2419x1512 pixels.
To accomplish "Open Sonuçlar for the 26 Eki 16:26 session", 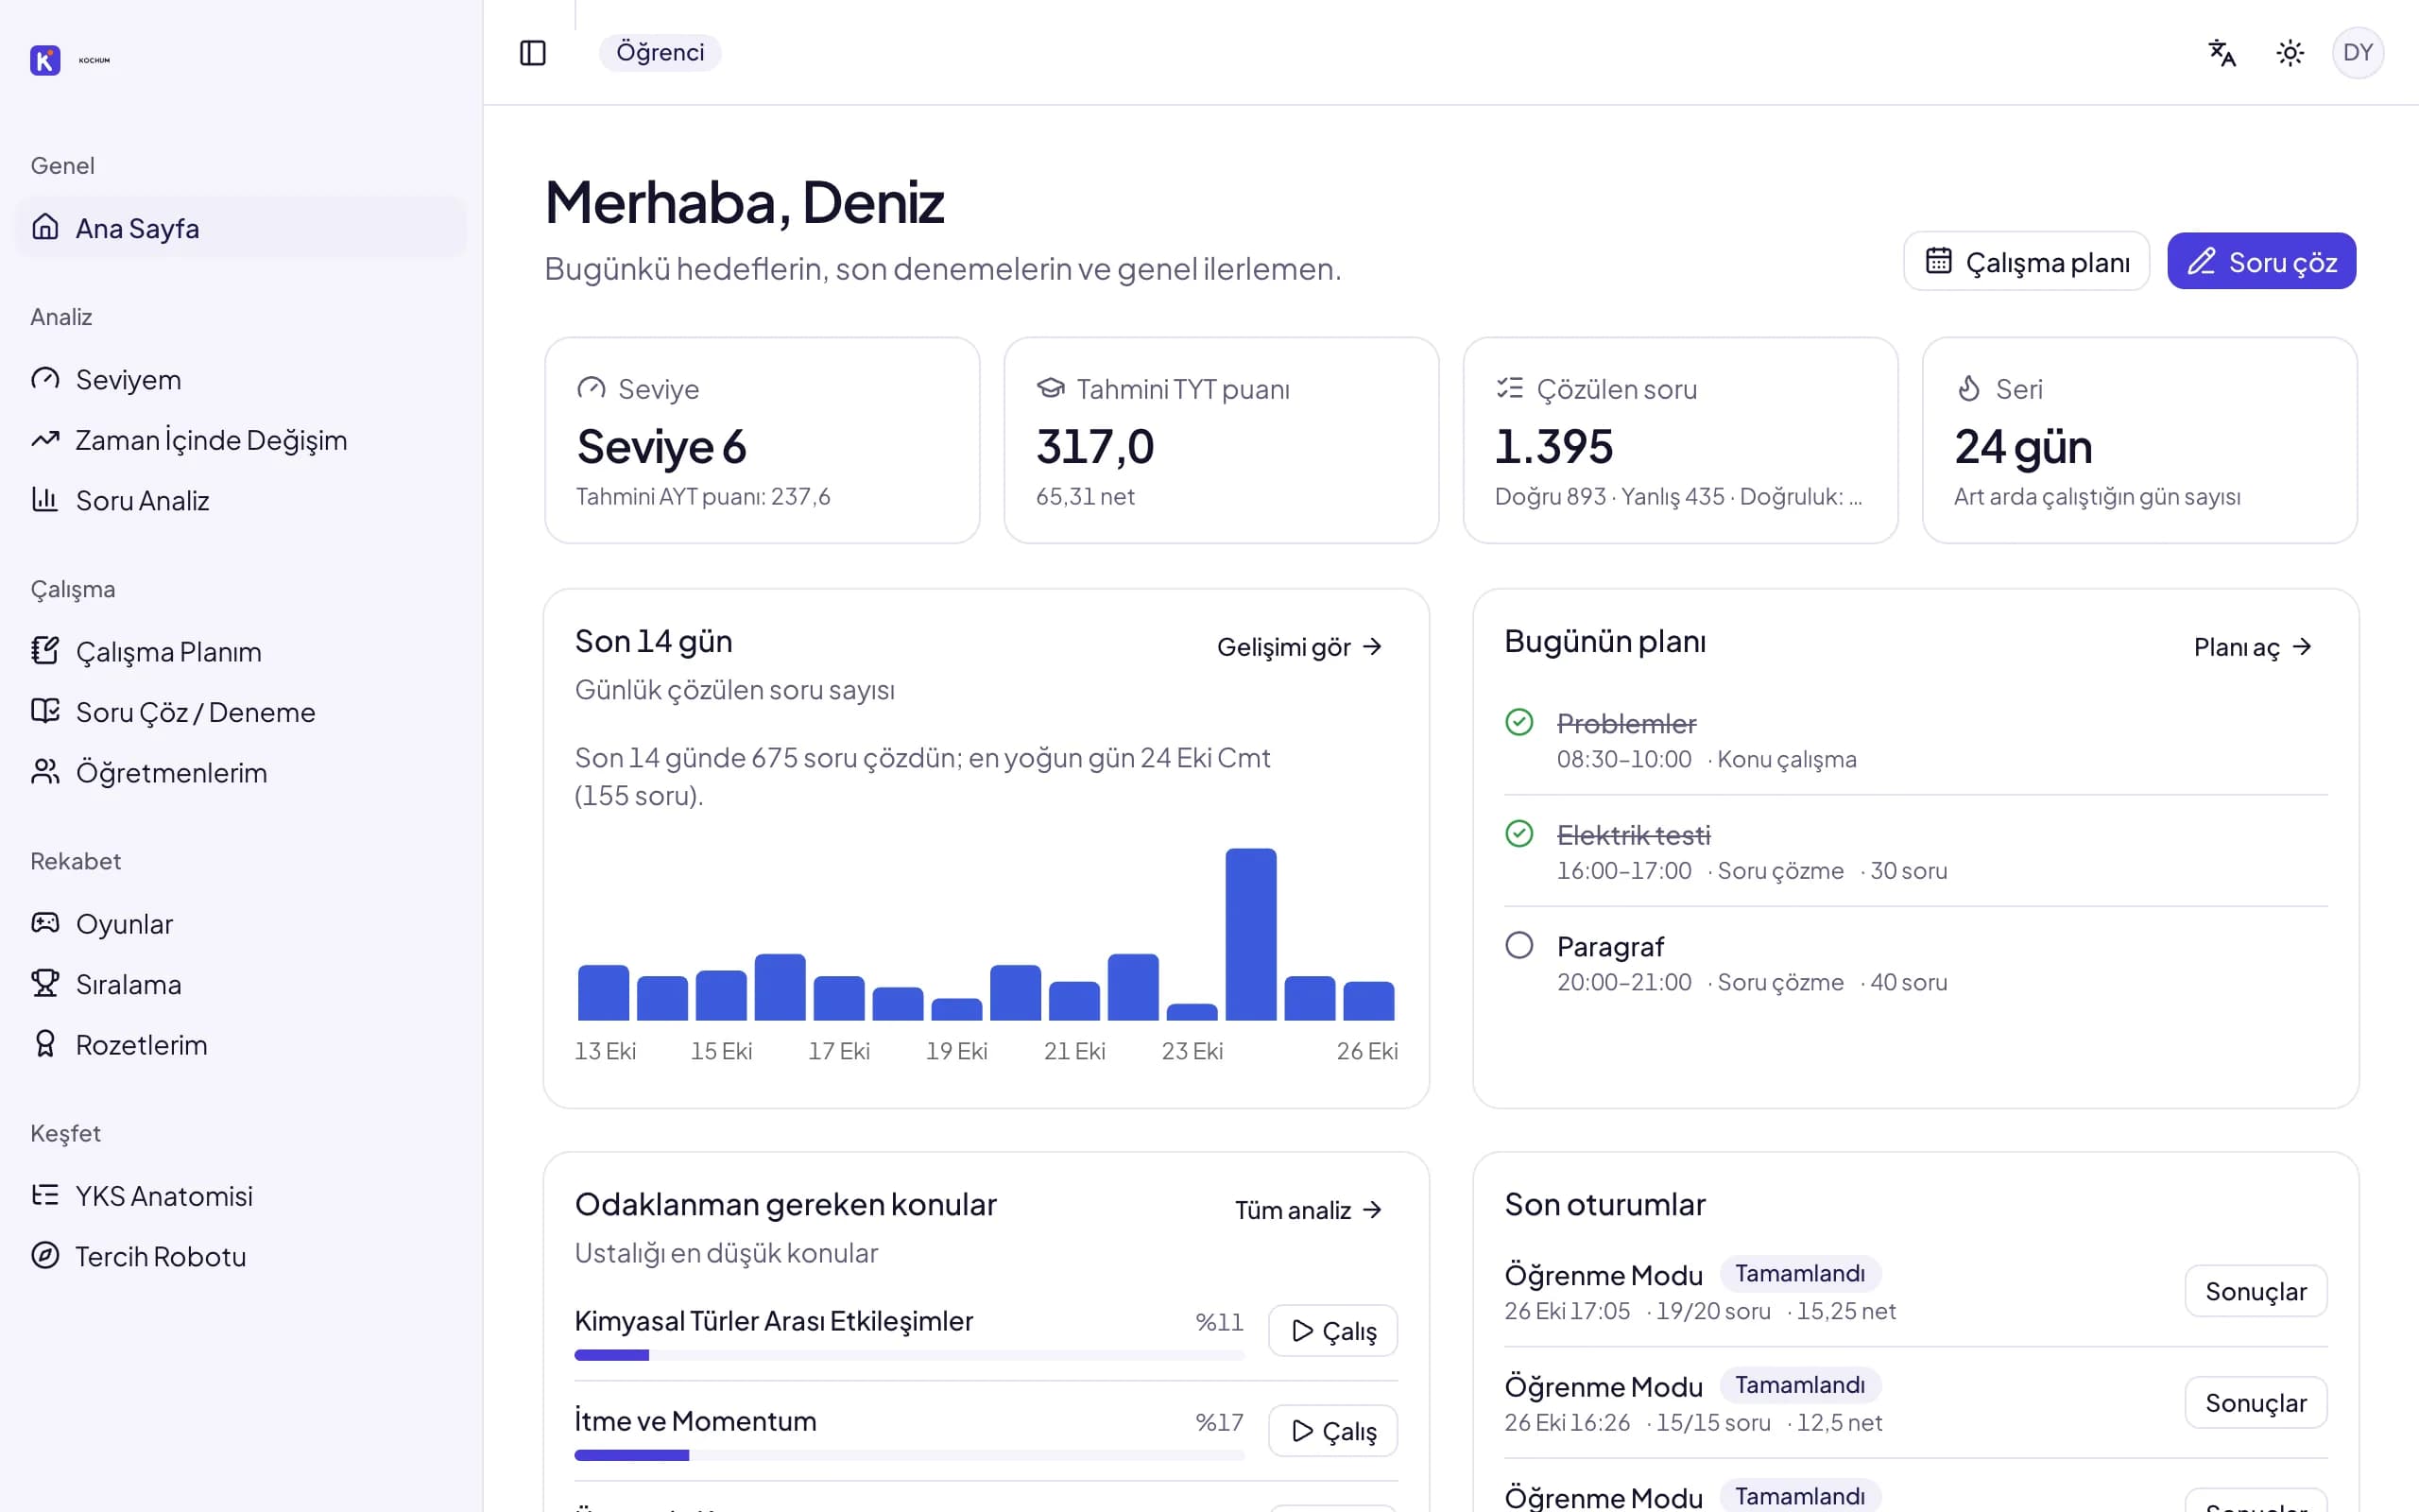I will pyautogui.click(x=2256, y=1403).
